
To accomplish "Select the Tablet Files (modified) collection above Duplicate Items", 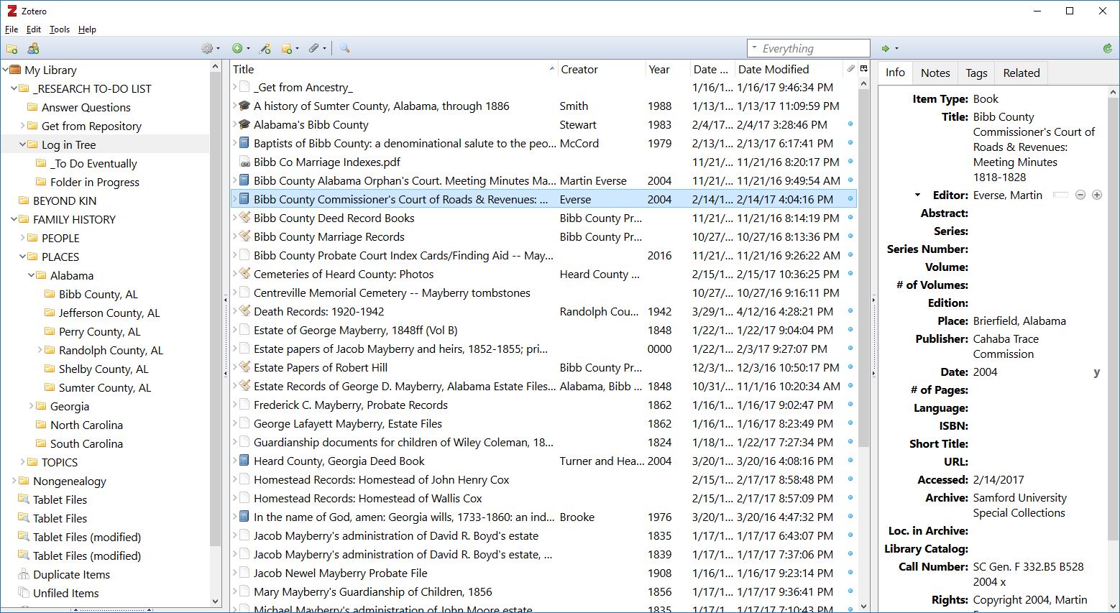I will click(87, 556).
